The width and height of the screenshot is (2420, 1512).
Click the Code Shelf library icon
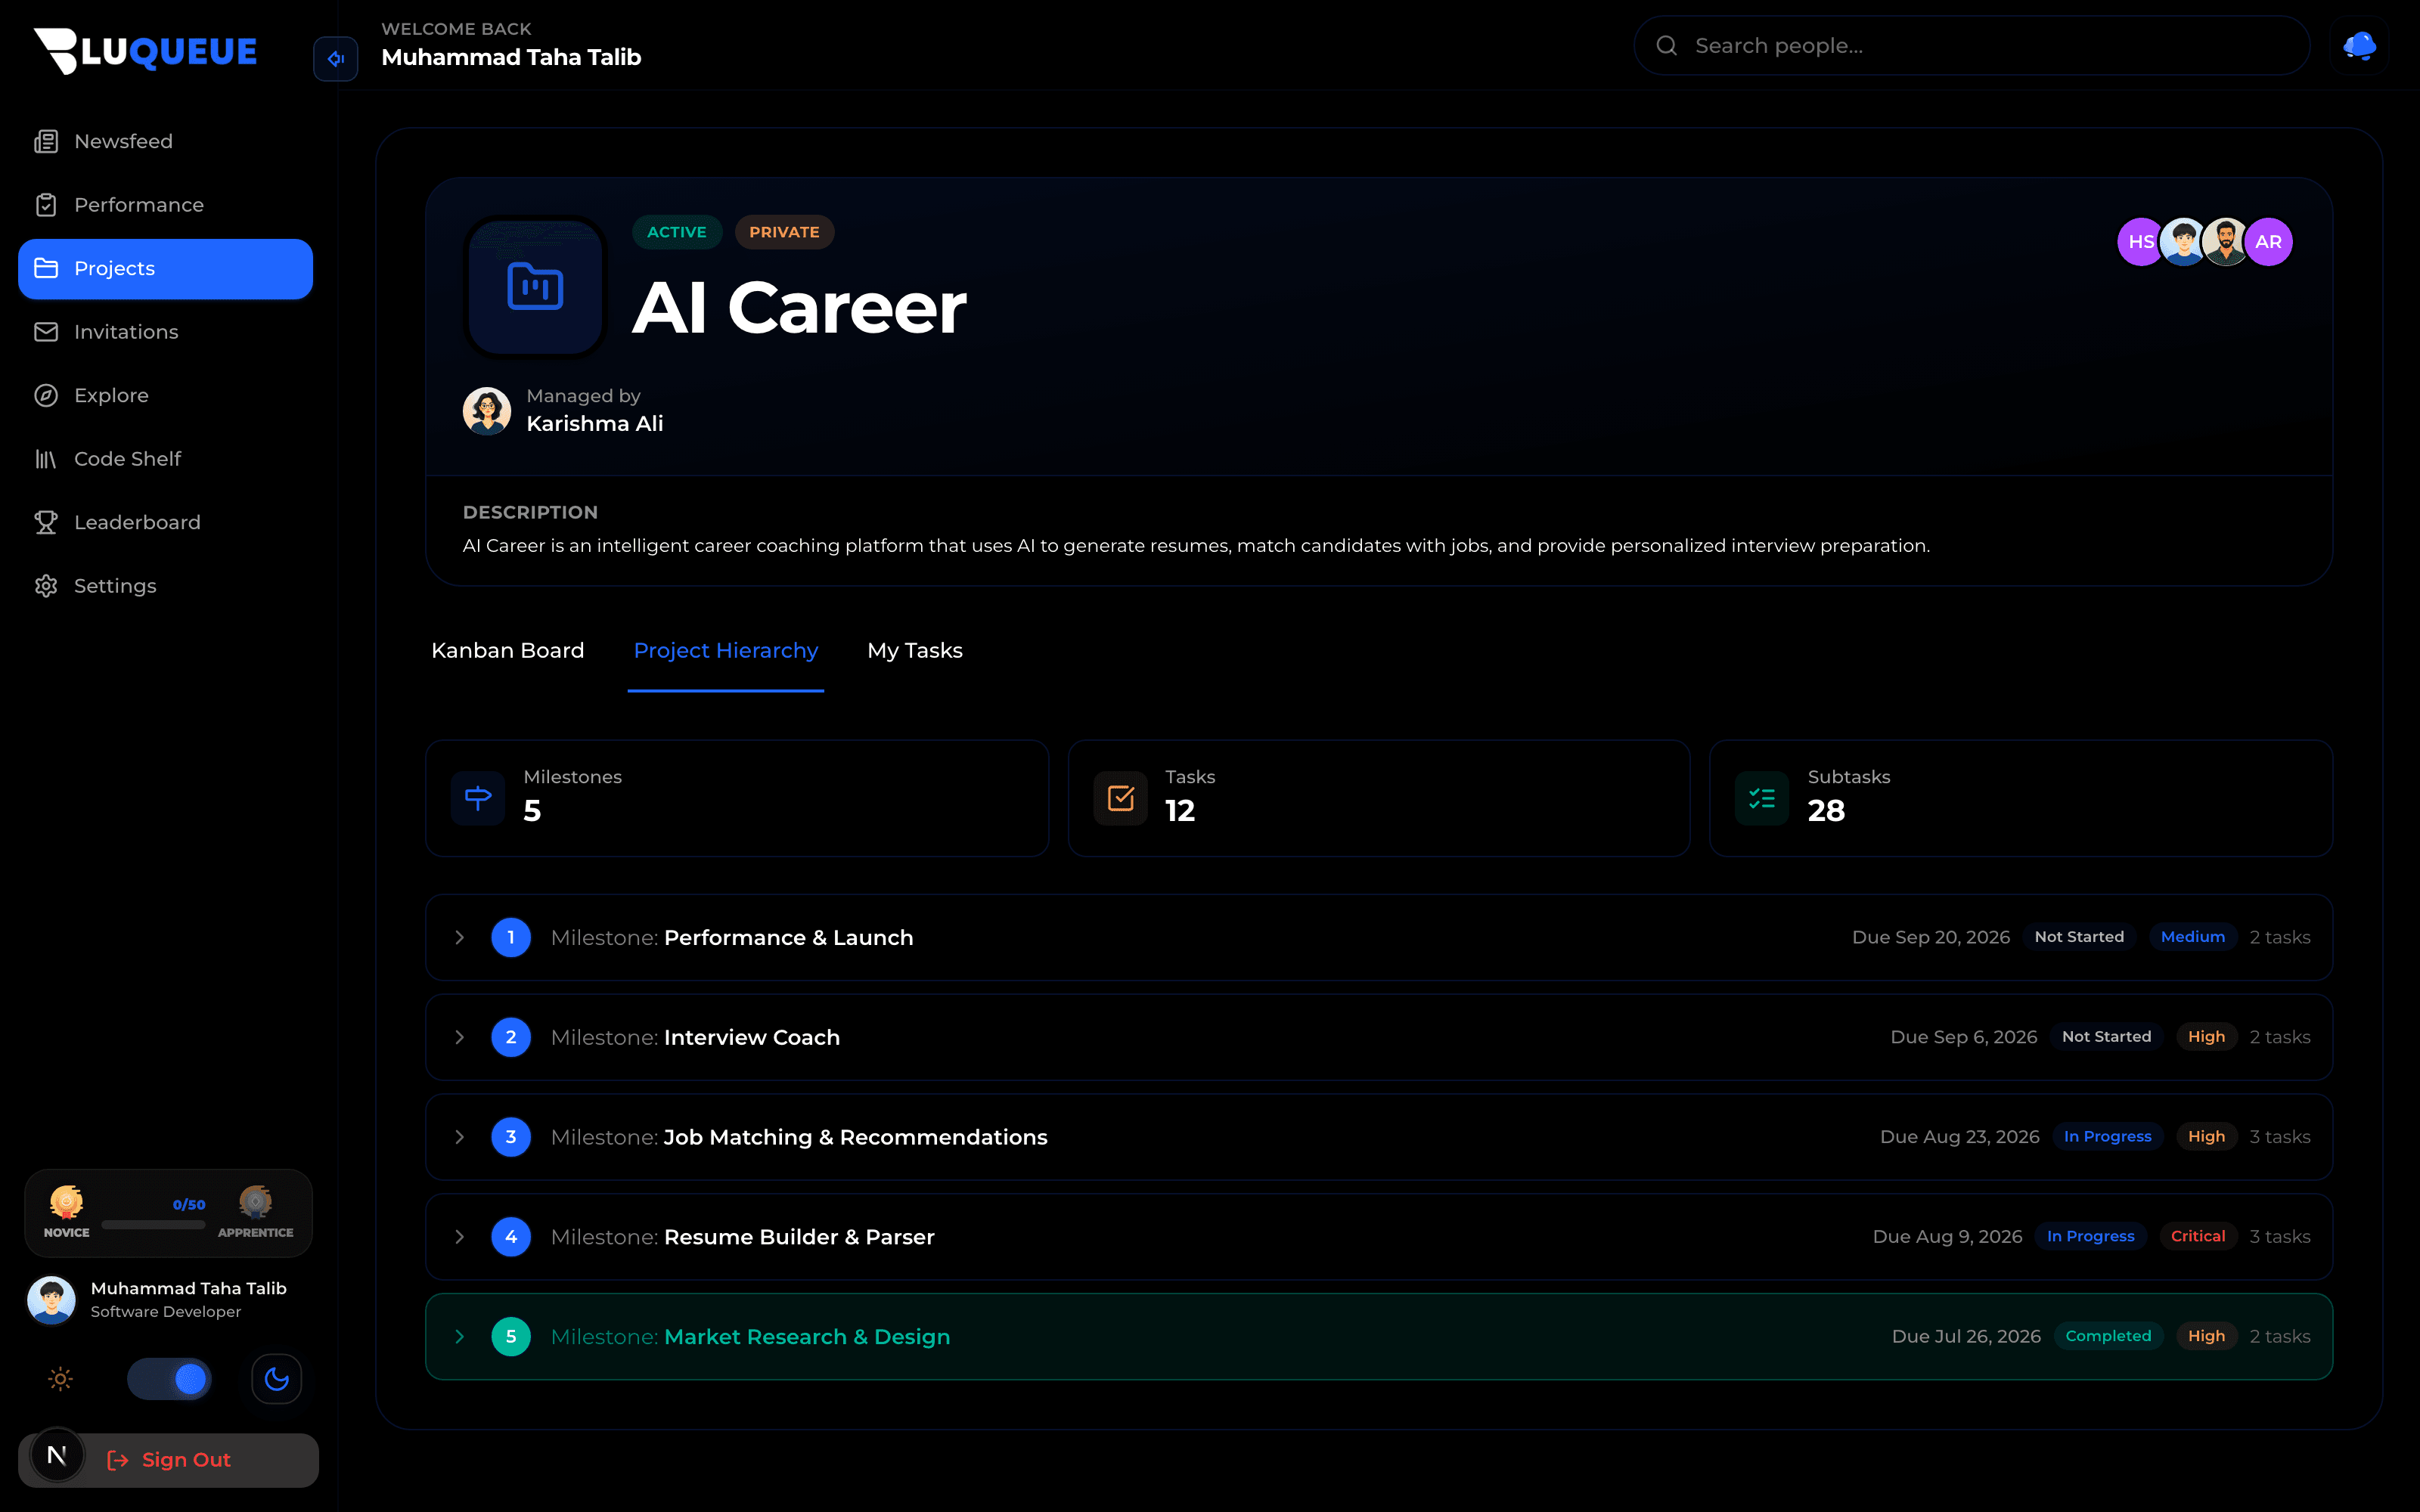point(46,459)
